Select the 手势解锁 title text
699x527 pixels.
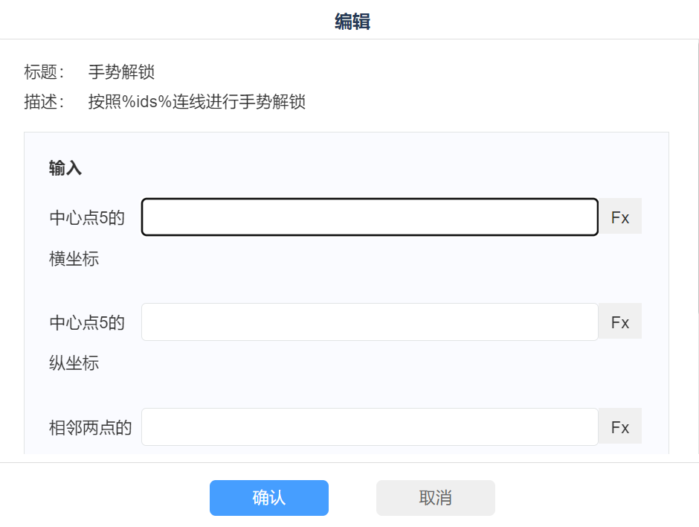tap(121, 72)
